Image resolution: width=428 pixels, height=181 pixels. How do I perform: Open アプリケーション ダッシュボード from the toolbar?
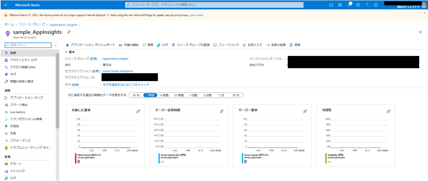[x=90, y=45]
